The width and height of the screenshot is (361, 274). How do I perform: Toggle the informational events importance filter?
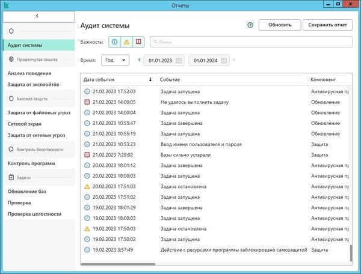pyautogui.click(x=114, y=42)
